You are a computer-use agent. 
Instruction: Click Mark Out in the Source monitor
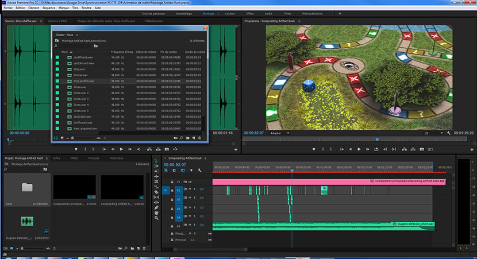93,149
